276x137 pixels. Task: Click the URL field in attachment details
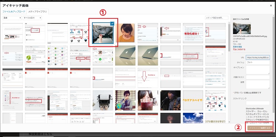pyautogui.click(x=258, y=57)
